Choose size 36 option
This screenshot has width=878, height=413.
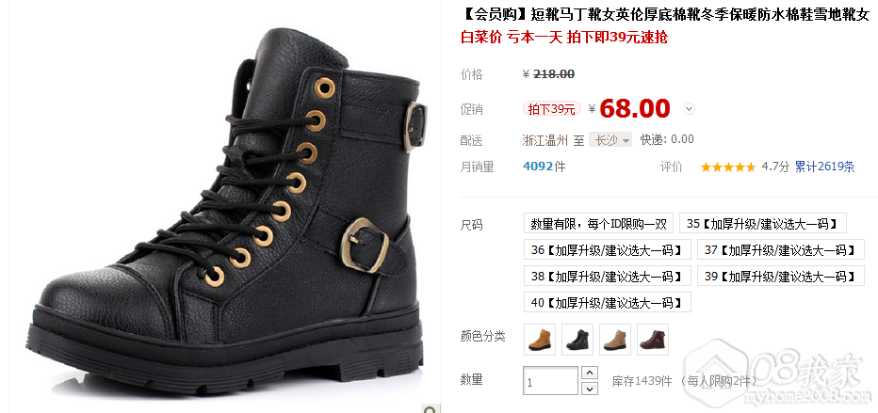(608, 250)
